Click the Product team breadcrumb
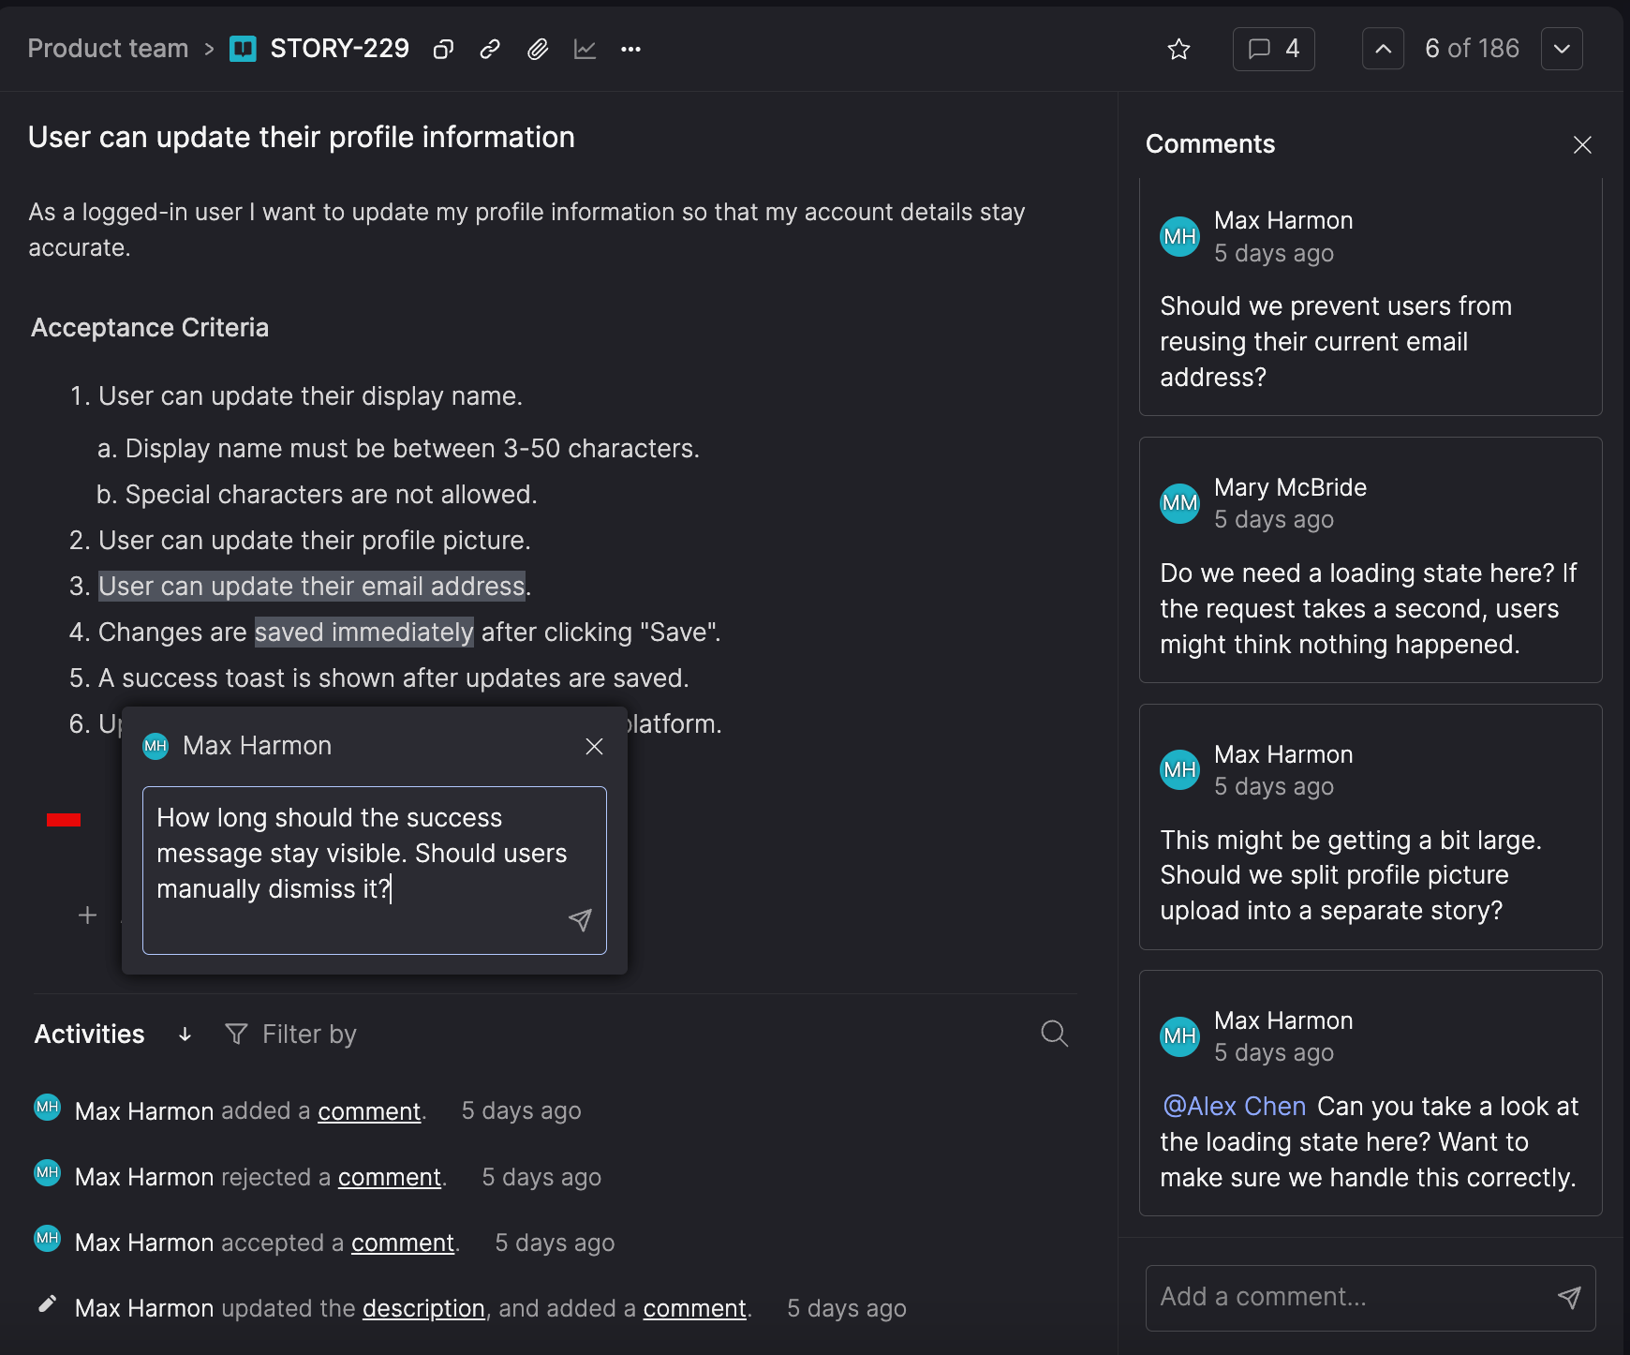This screenshot has height=1355, width=1630. (109, 49)
